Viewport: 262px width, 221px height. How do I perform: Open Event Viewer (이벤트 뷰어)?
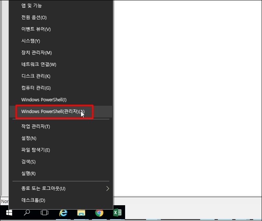tap(61, 29)
